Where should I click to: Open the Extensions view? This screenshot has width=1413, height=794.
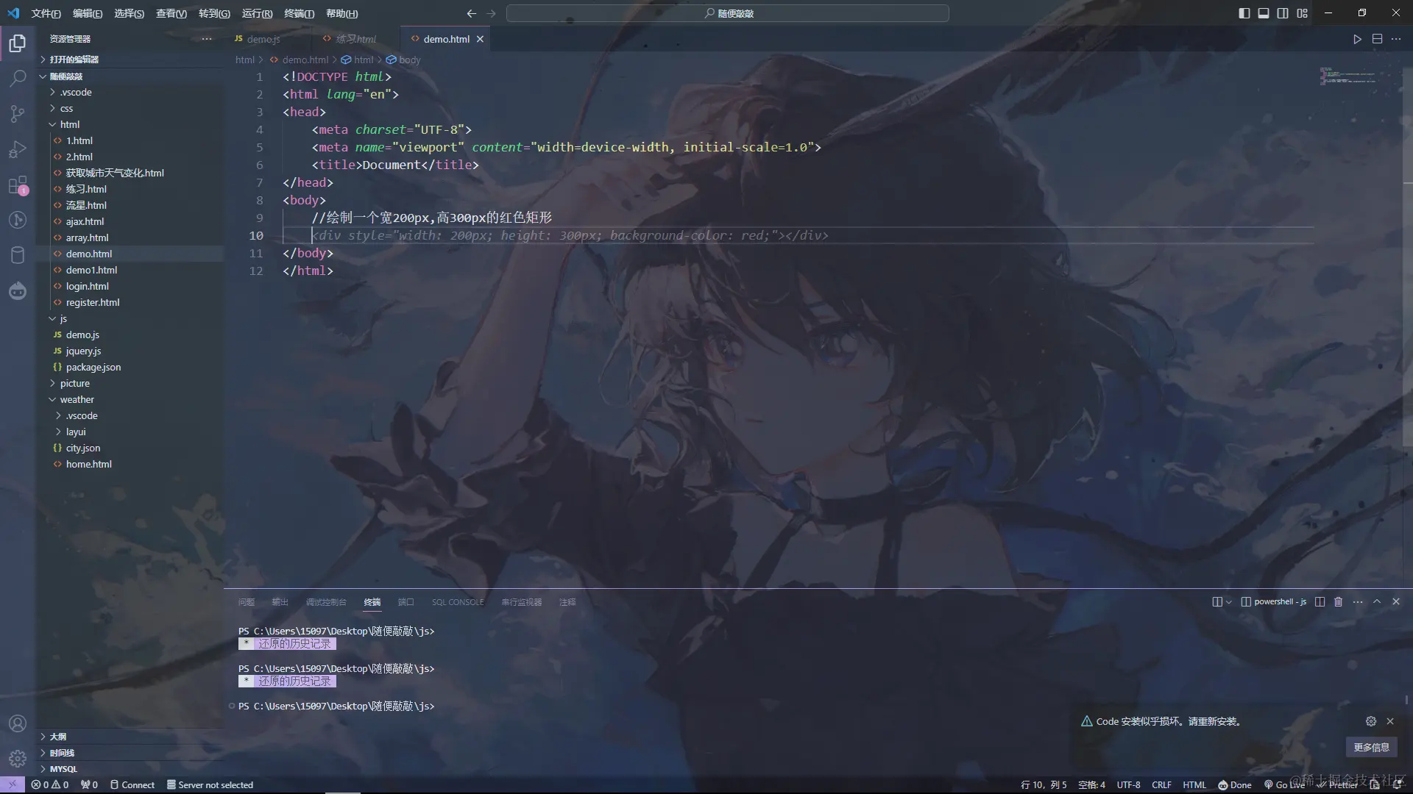[18, 185]
